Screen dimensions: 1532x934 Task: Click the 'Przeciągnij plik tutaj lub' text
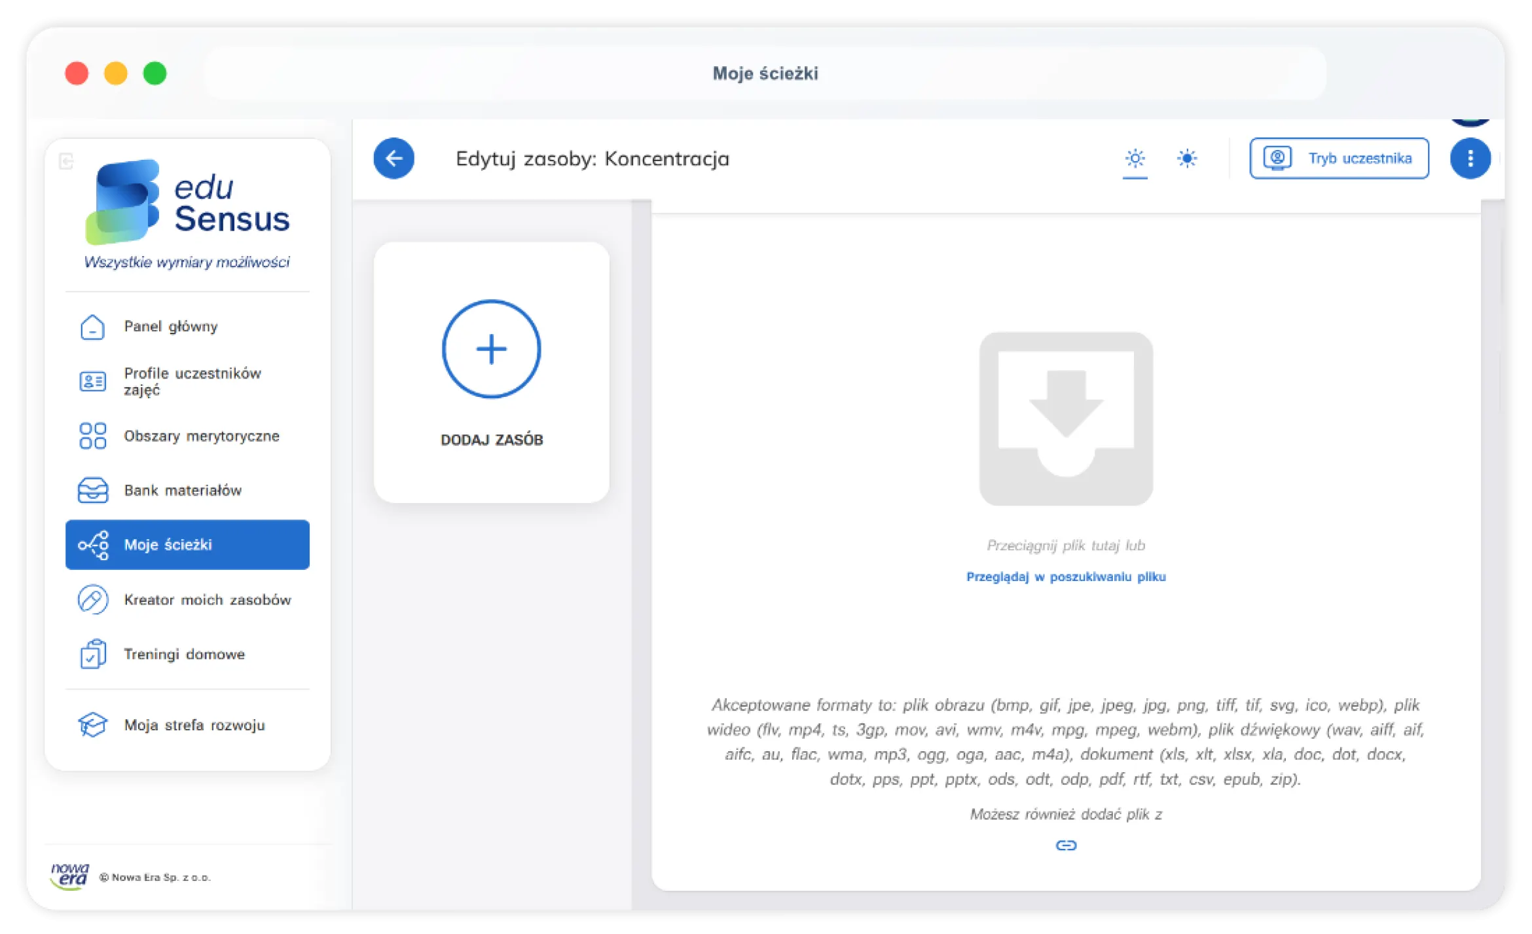click(1066, 545)
